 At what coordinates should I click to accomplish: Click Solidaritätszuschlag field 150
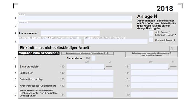pos(90,79)
